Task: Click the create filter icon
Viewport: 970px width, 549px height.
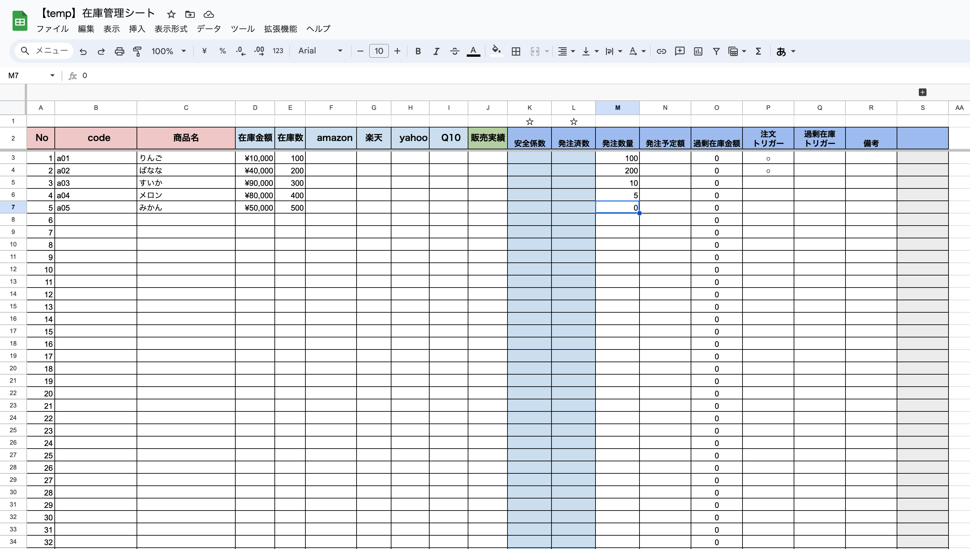Action: click(x=716, y=51)
